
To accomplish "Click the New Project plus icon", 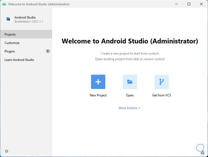I will point(98,82).
